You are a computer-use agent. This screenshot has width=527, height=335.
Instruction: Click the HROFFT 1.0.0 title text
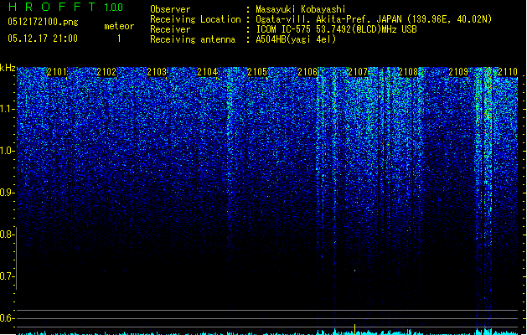66,7
